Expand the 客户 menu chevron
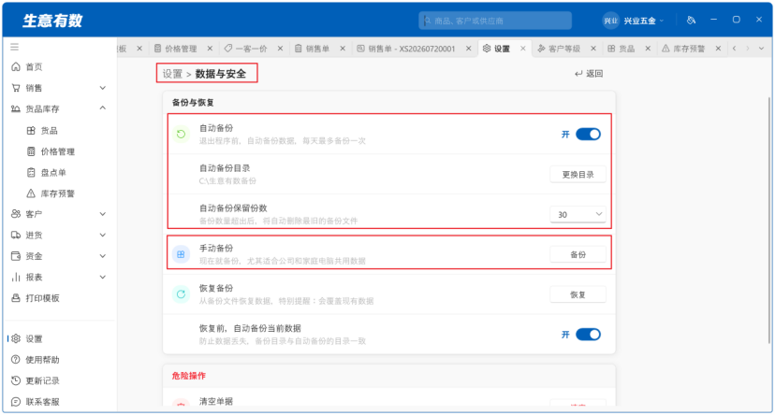Screen dimensions: 775x415 pos(102,214)
